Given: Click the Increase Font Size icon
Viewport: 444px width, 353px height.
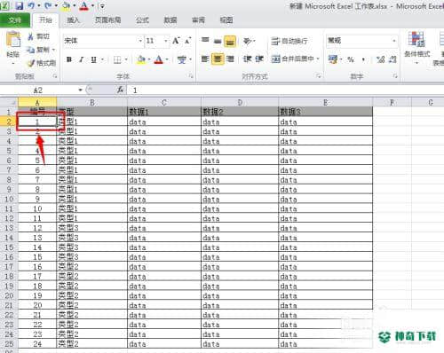Looking at the screenshot, I should 177,41.
